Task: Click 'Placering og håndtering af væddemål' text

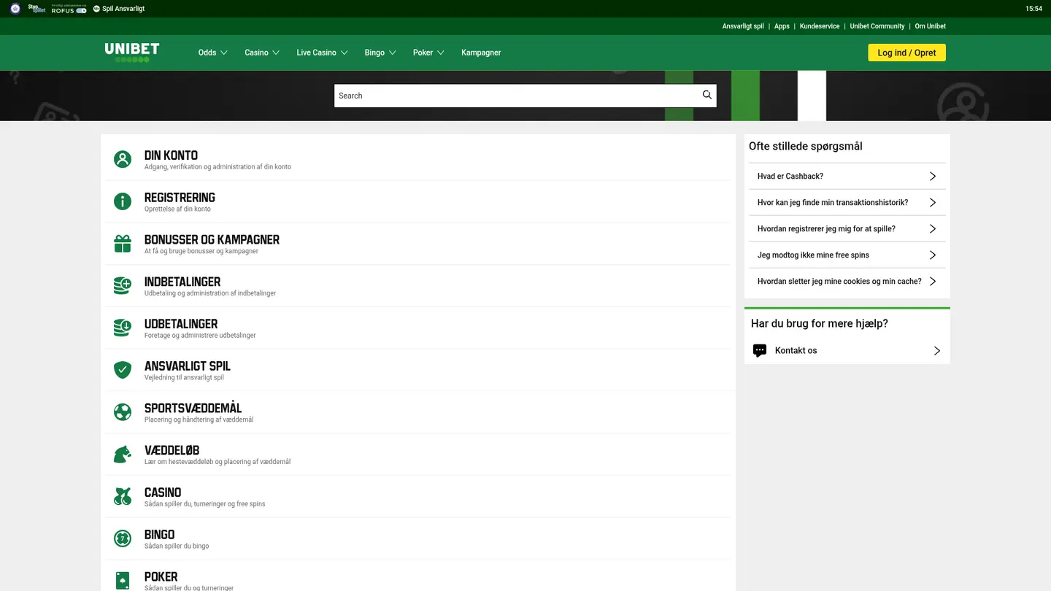Action: click(x=199, y=420)
